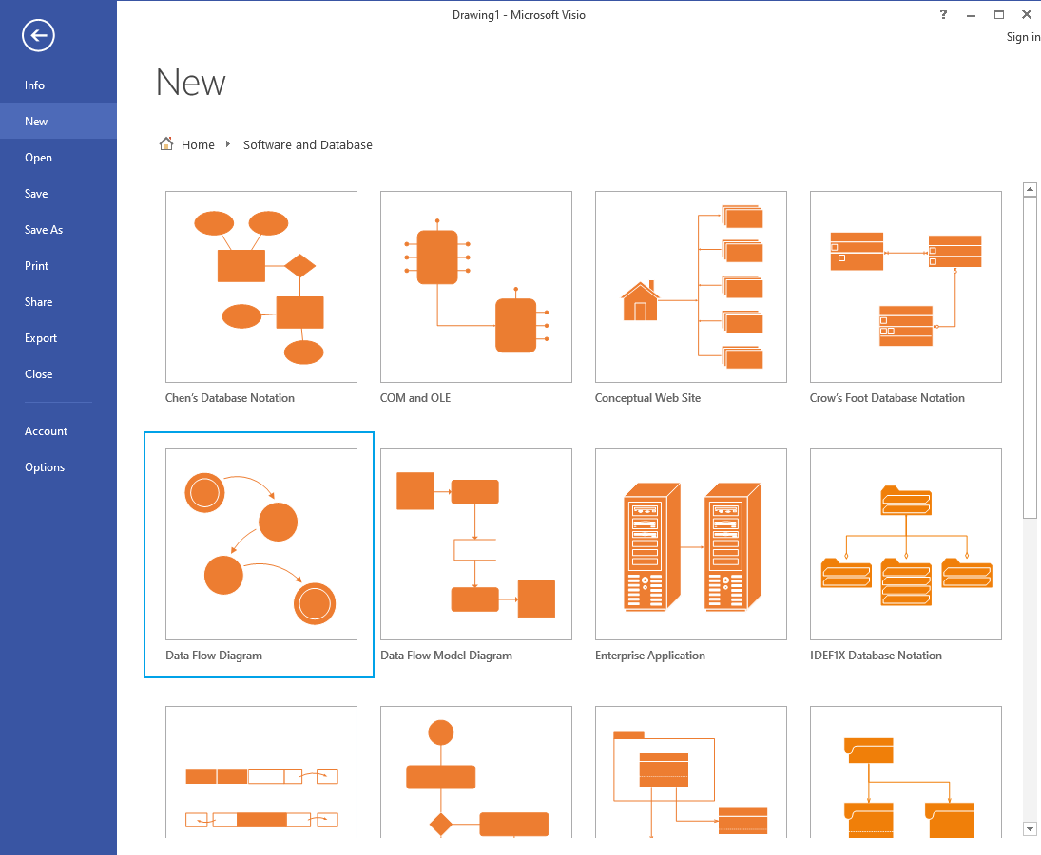Select the COM and OLE template icon
Screen dimensions: 1041x855
(476, 287)
